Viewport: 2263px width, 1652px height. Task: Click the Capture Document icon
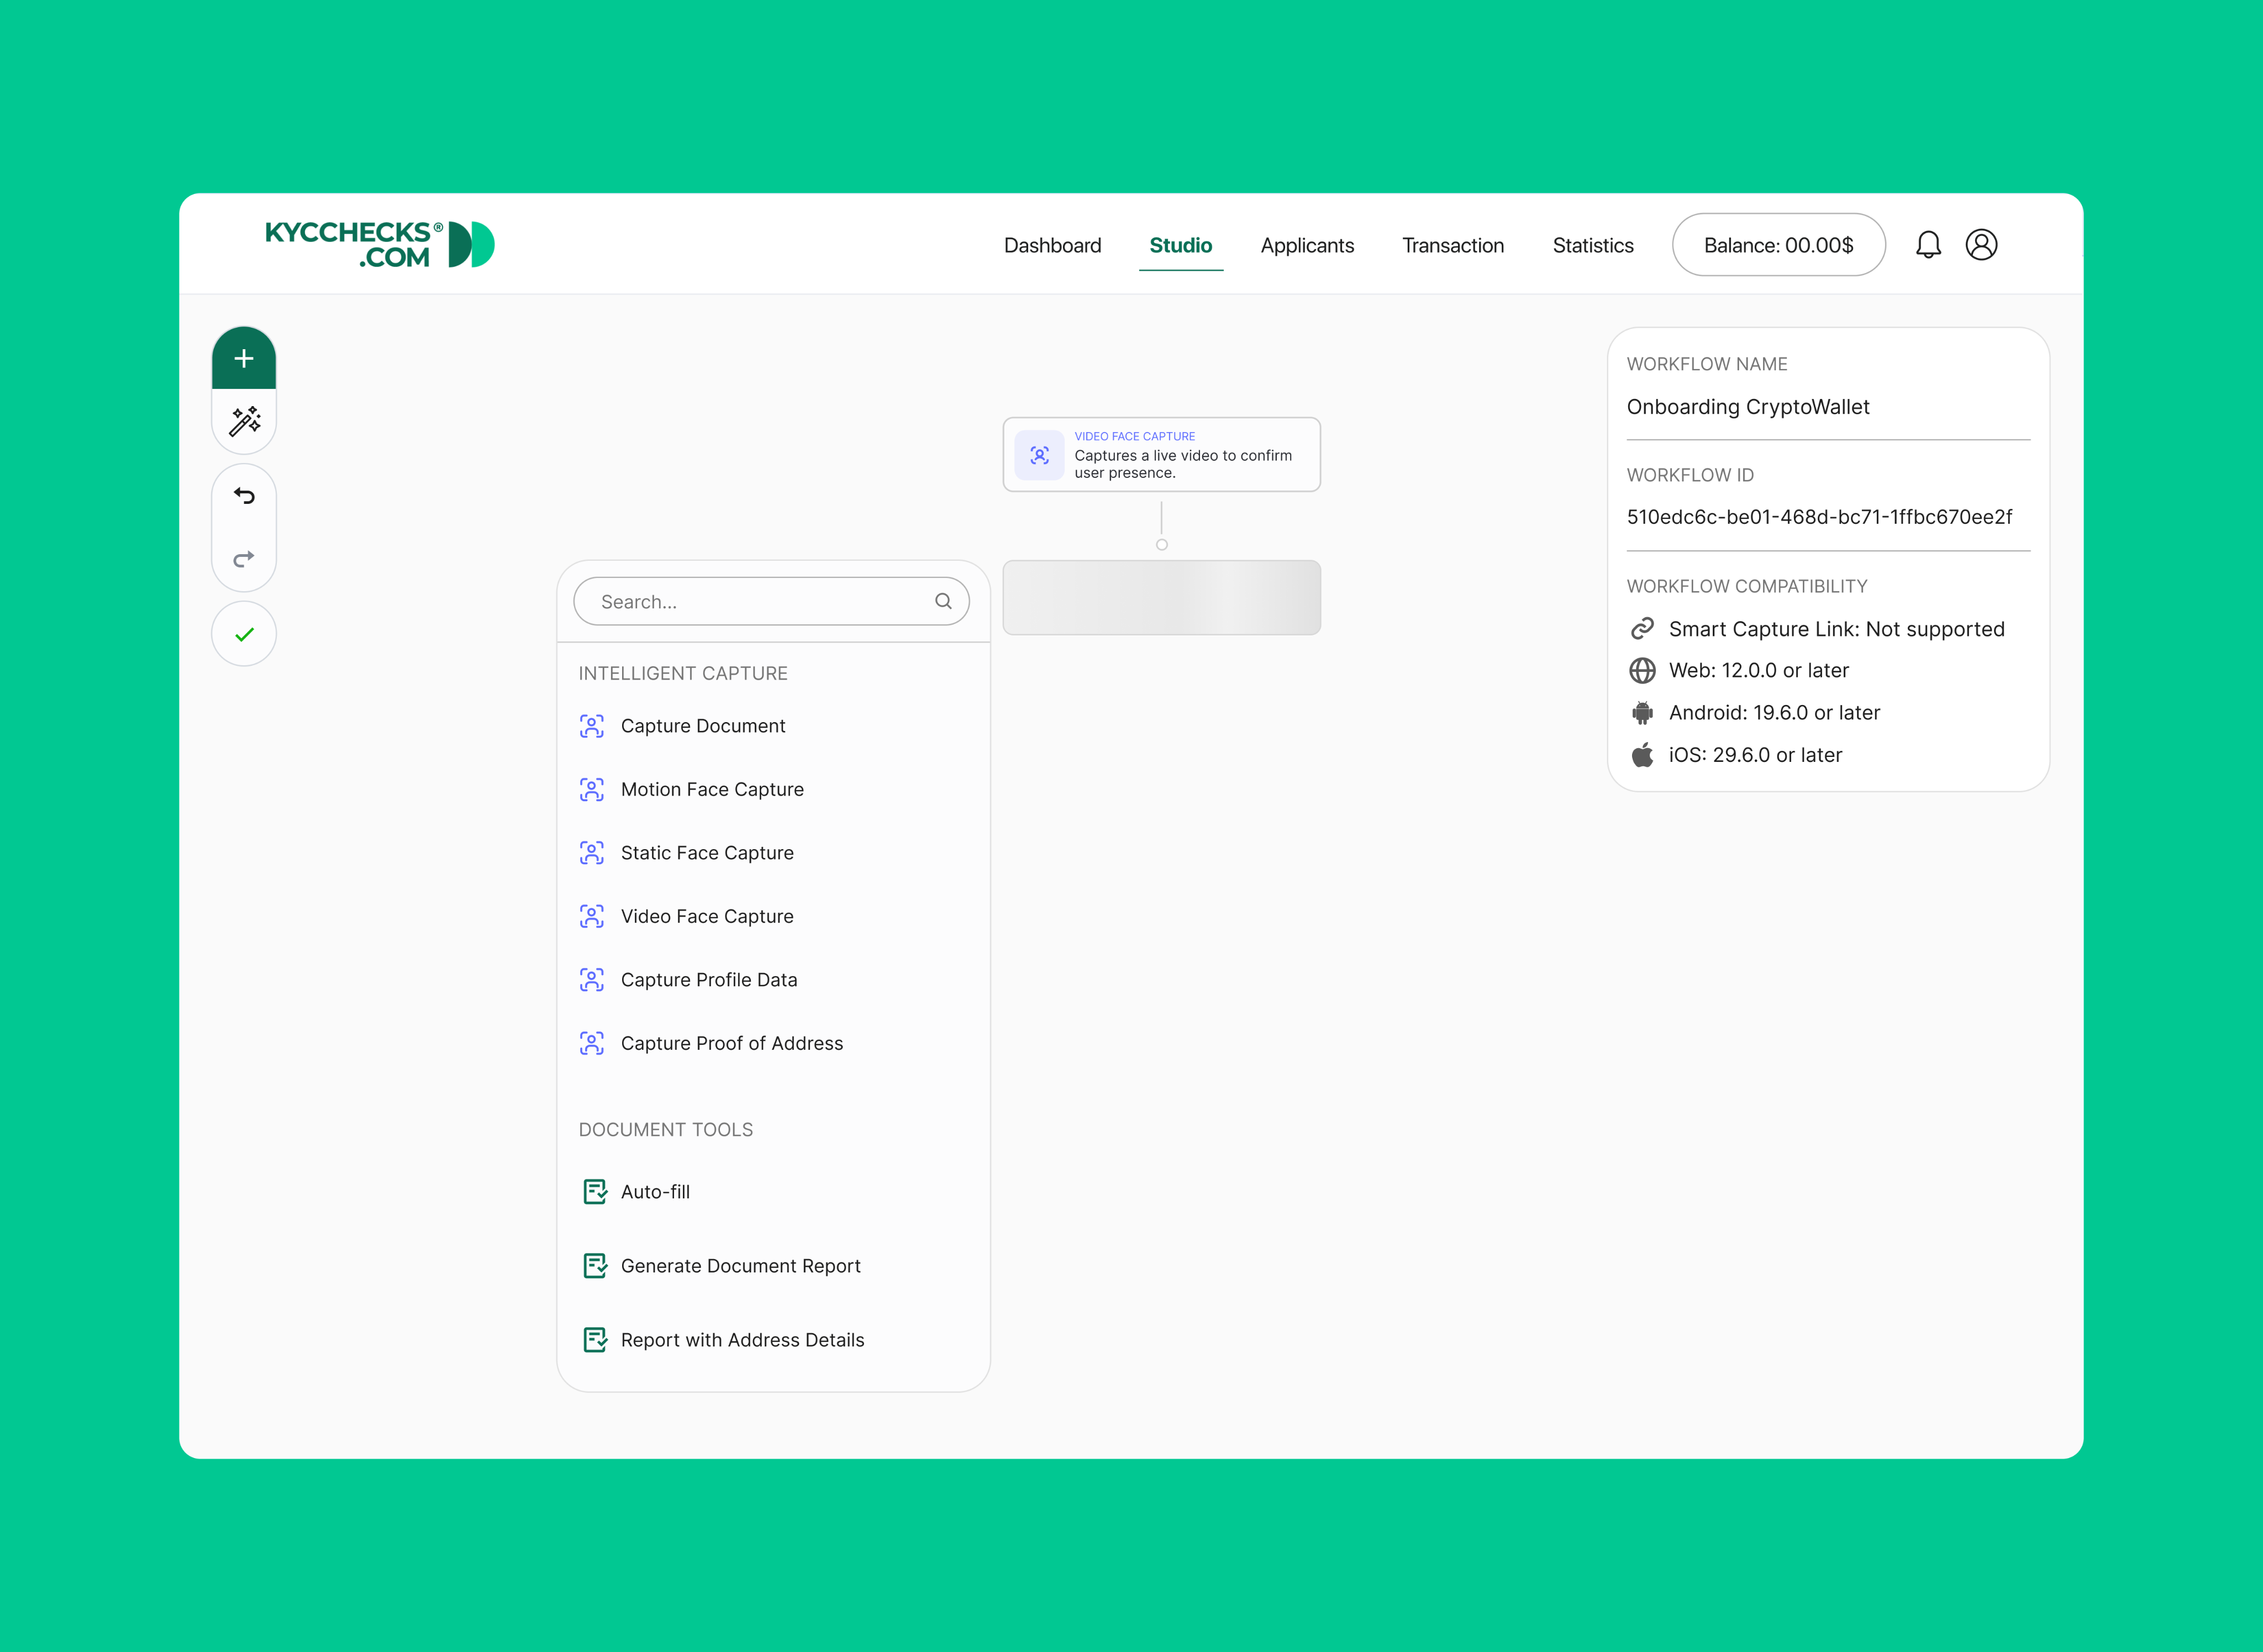tap(592, 726)
